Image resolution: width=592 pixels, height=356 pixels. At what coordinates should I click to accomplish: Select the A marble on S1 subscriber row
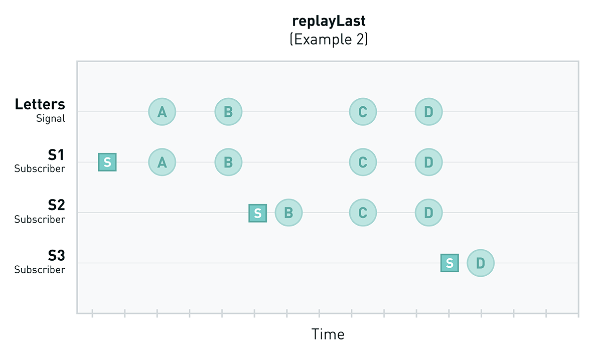click(x=162, y=162)
